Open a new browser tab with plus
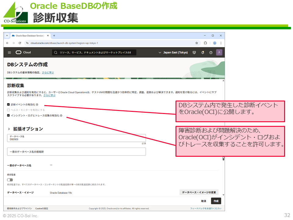Image resolution: width=293 pixels, height=220 pixels. (x=54, y=35)
